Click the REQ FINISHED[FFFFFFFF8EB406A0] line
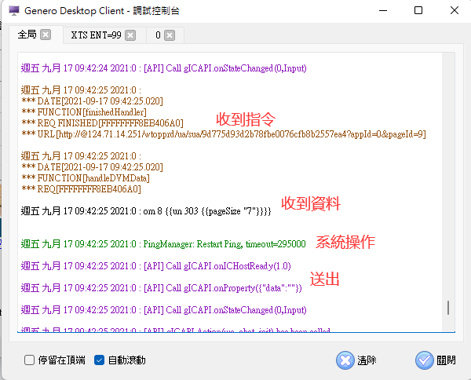Viewport: 471px width, 380px height. tap(102, 123)
